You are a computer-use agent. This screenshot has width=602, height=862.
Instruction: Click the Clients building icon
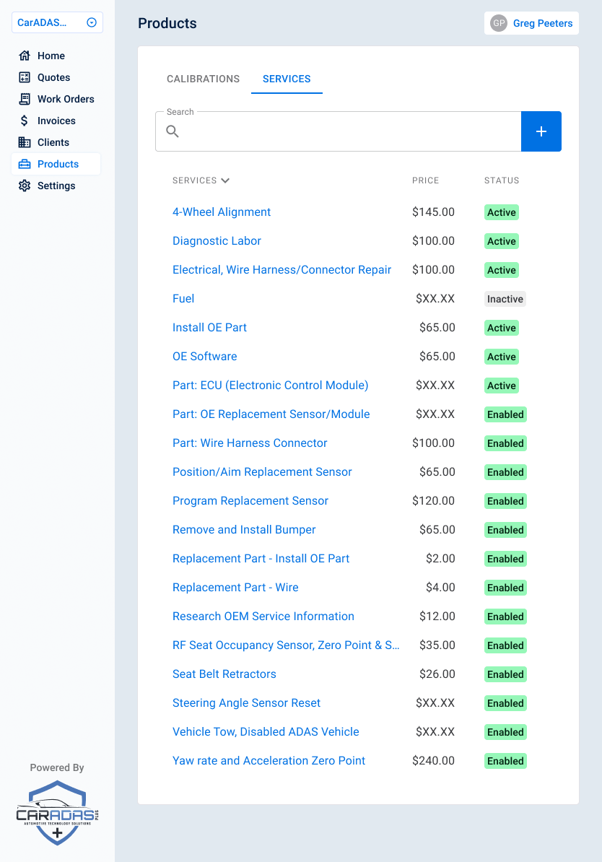click(25, 142)
